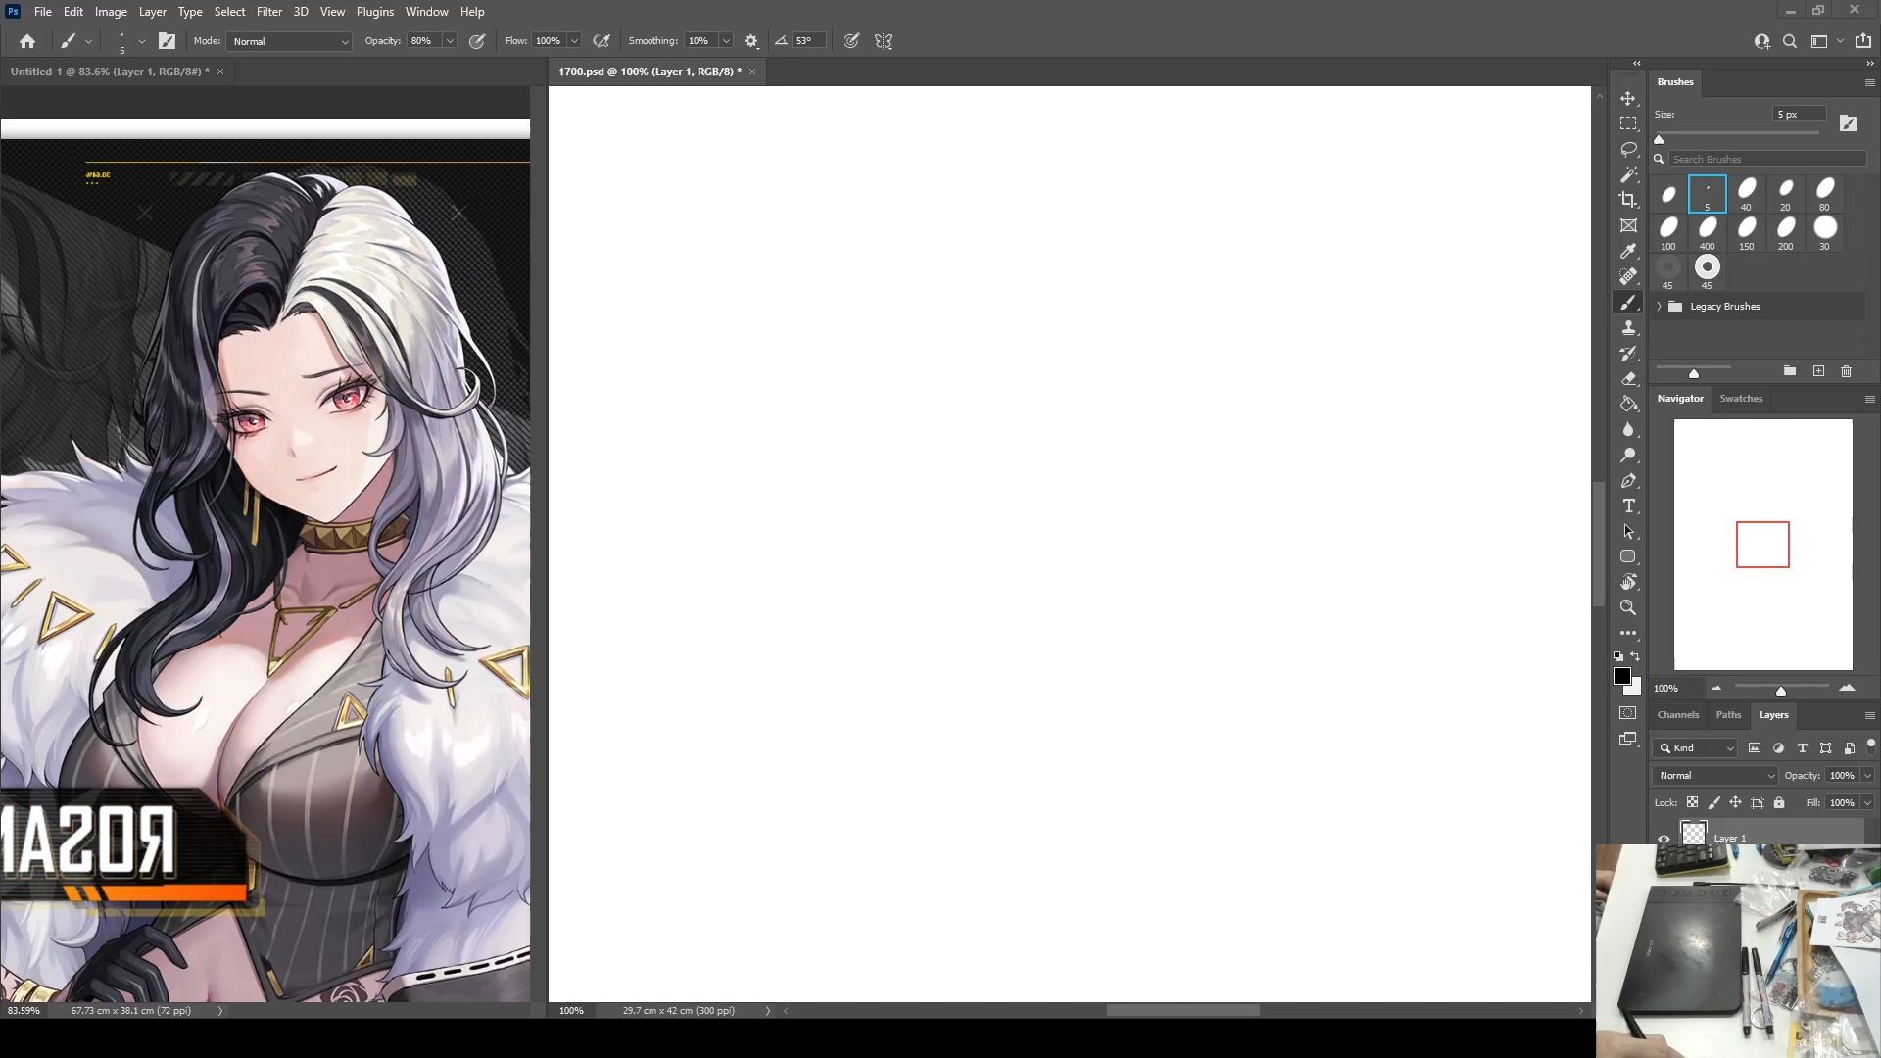Open the Image menu
This screenshot has height=1058, width=1881.
pos(111,12)
